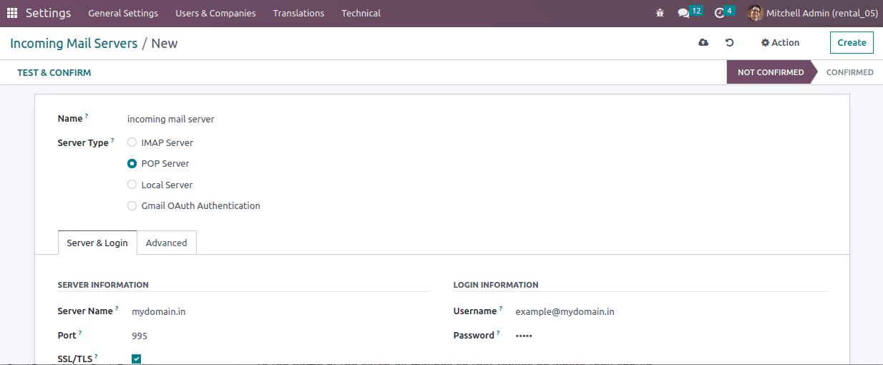Click the Port help tooltip mark

pos(80,333)
